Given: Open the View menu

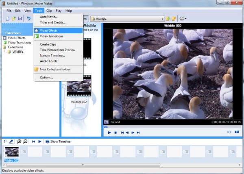Looking at the screenshot, I should (28, 11).
